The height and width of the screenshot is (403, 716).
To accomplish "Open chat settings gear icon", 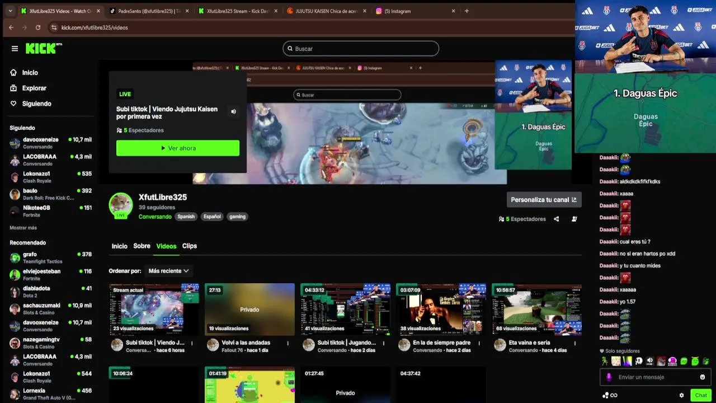I will [x=681, y=395].
